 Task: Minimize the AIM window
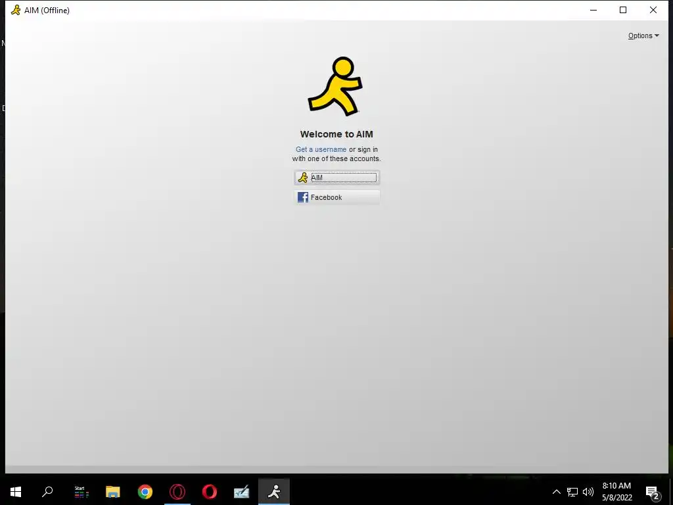(593, 10)
